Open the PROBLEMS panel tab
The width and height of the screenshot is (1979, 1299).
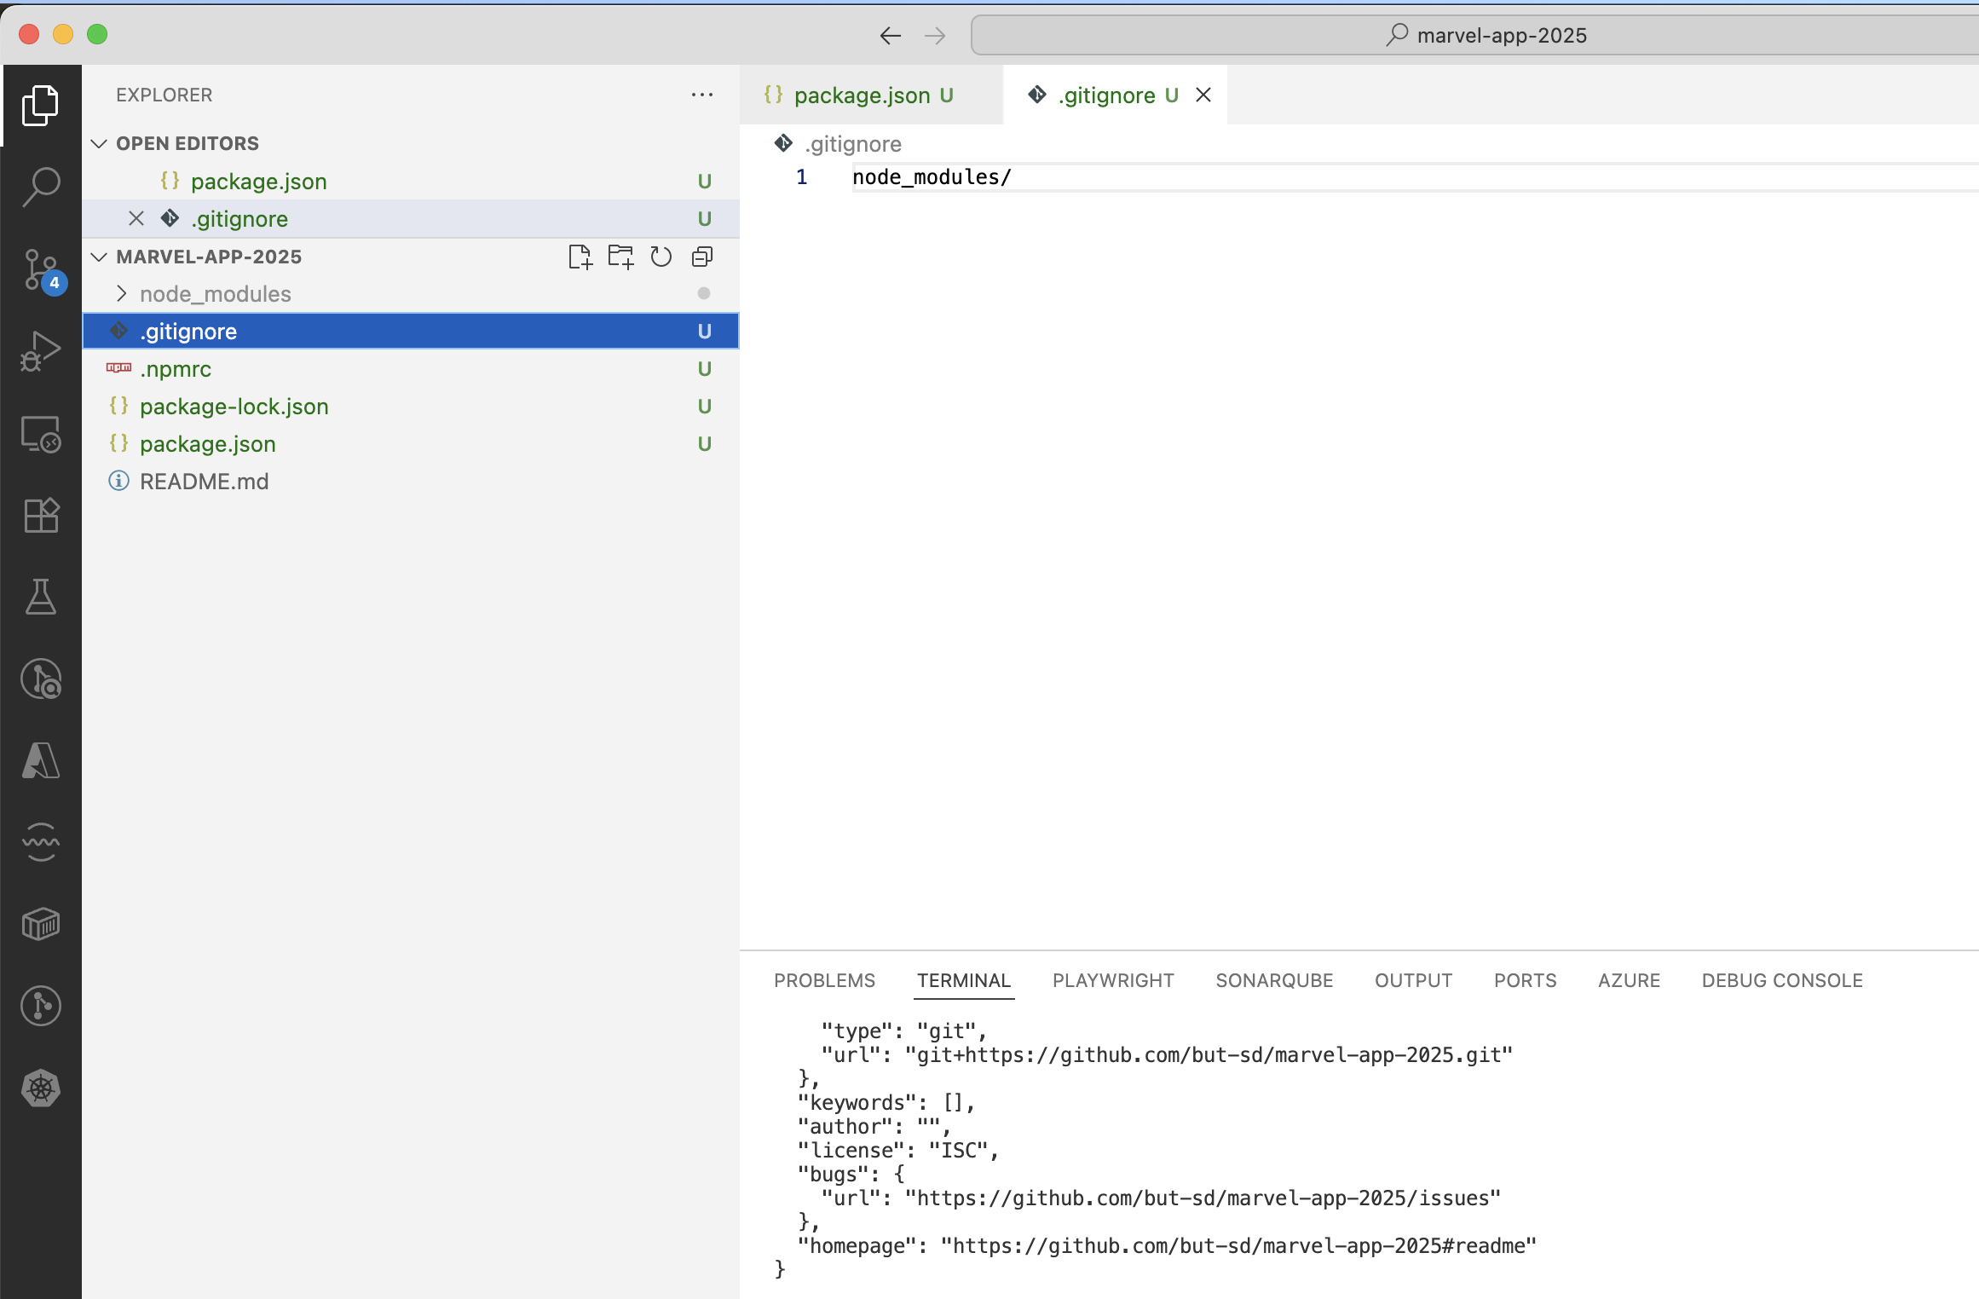click(824, 980)
